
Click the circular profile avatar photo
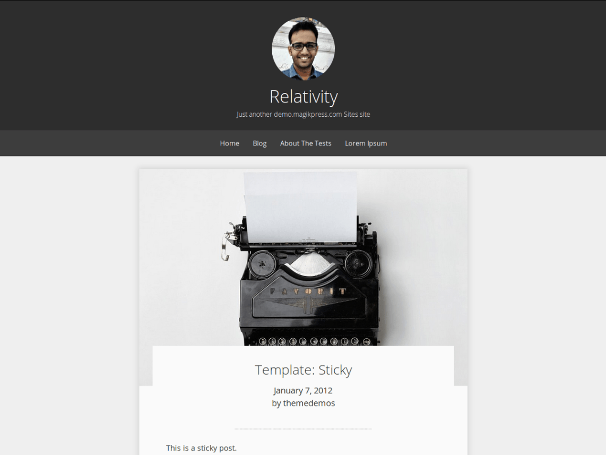coord(303,49)
